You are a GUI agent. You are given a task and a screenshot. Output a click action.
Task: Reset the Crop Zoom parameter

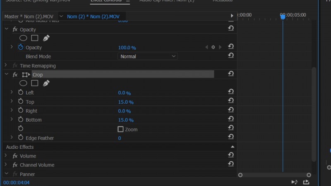click(x=231, y=128)
